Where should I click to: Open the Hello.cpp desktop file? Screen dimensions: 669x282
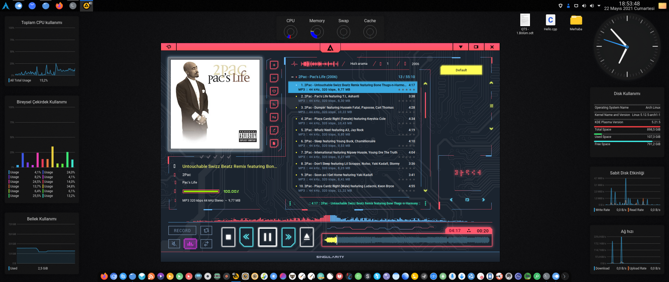click(551, 23)
